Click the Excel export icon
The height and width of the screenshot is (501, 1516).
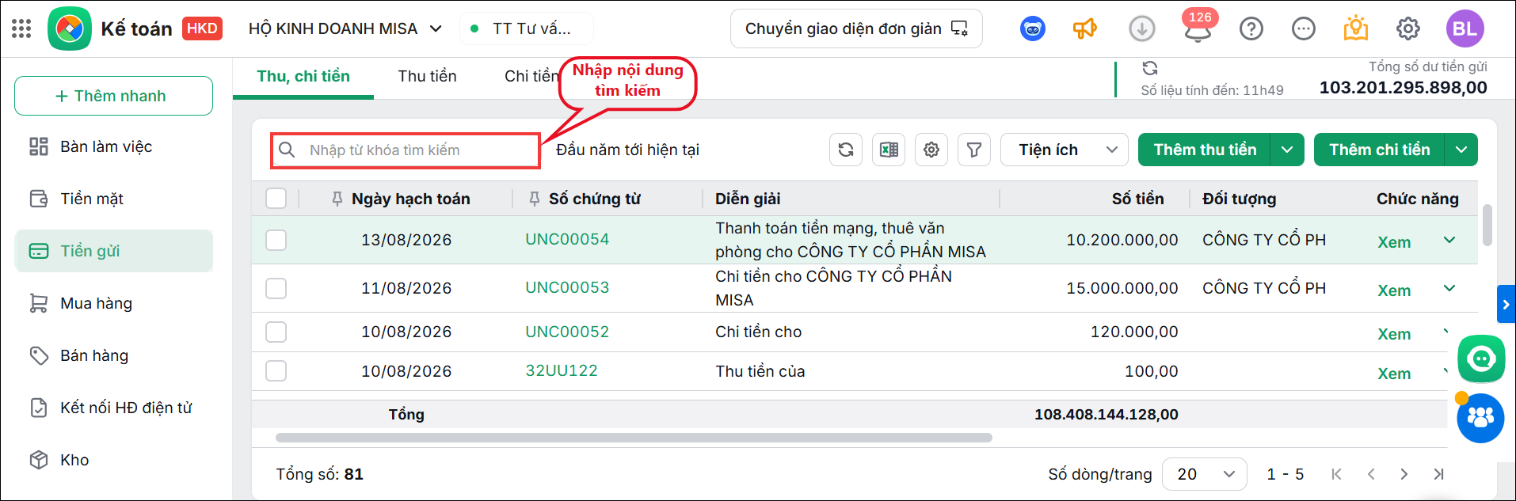click(x=889, y=150)
